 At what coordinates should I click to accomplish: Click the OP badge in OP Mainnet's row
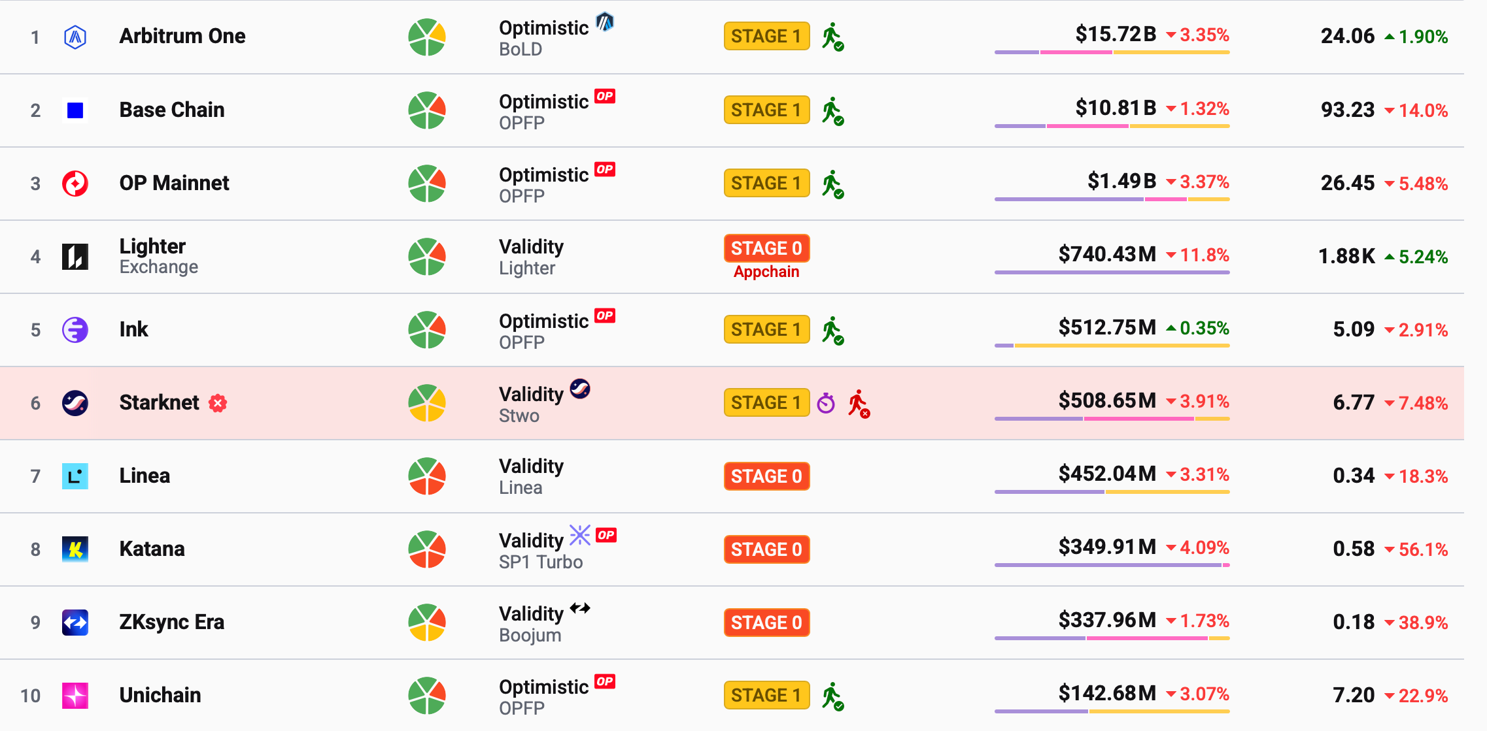coord(605,169)
